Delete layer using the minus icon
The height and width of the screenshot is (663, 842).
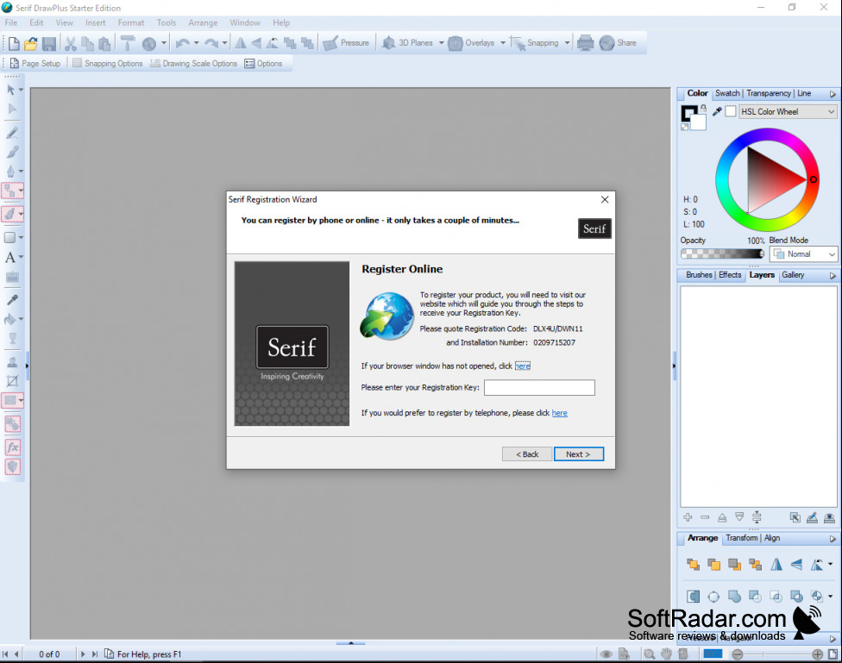(x=705, y=517)
